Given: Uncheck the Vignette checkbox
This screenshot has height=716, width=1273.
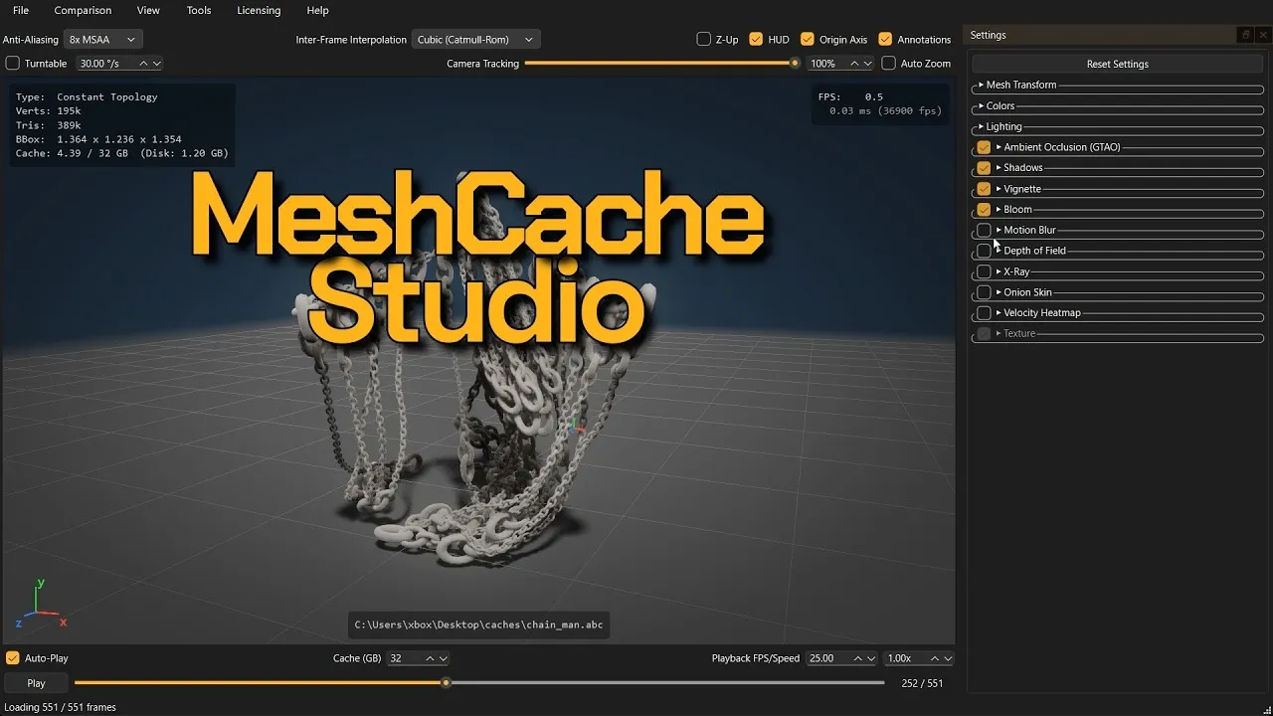Looking at the screenshot, I should click(x=984, y=189).
